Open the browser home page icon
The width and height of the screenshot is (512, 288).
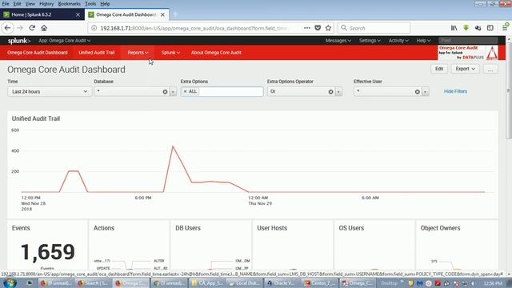44,28
